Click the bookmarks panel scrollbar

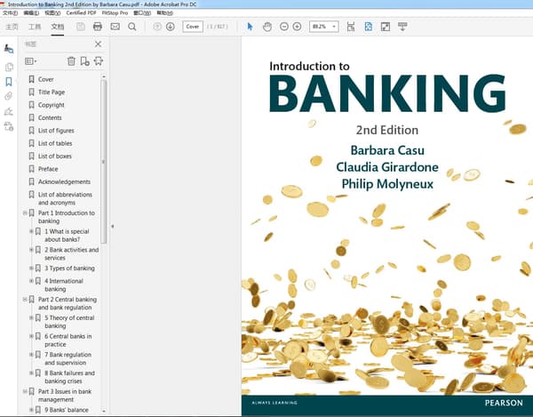coord(104,162)
